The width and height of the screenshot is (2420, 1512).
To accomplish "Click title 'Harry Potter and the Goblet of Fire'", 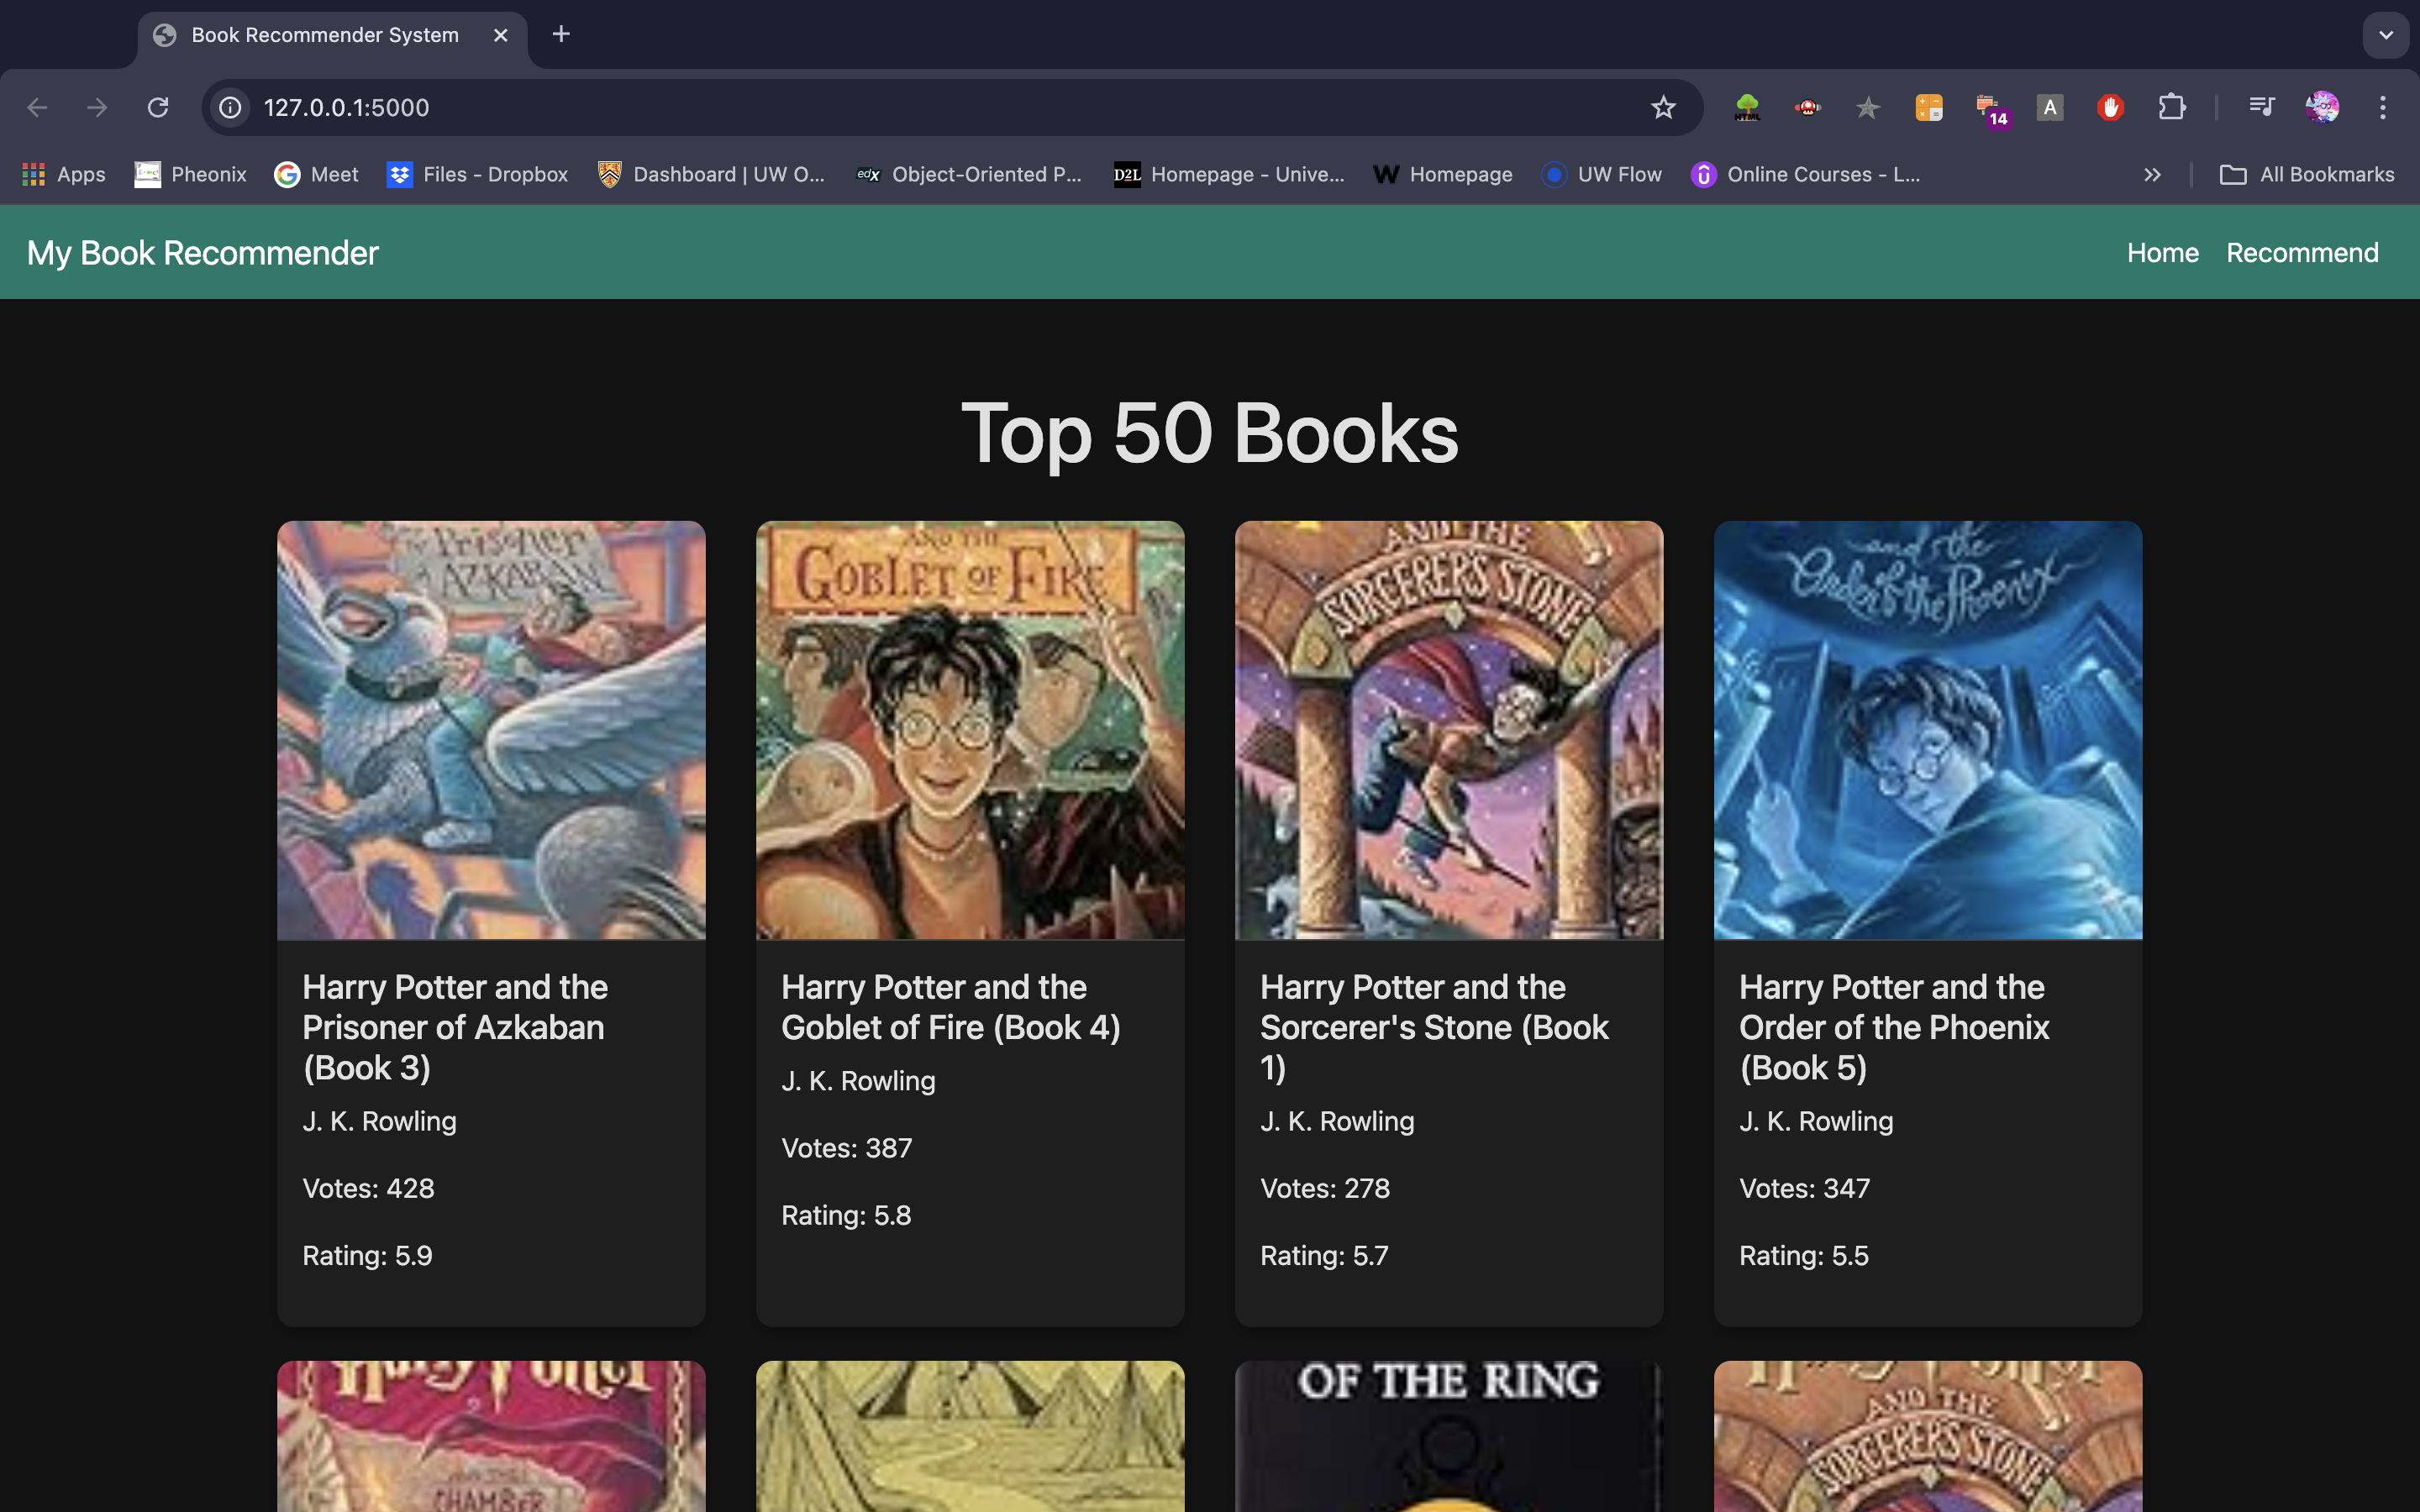I will (x=950, y=1007).
